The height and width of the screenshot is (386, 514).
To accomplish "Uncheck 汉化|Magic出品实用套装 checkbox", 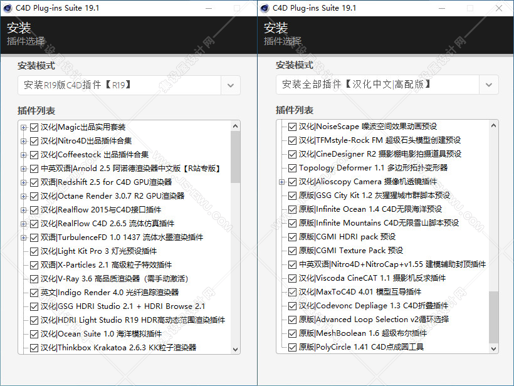I will pos(34,127).
